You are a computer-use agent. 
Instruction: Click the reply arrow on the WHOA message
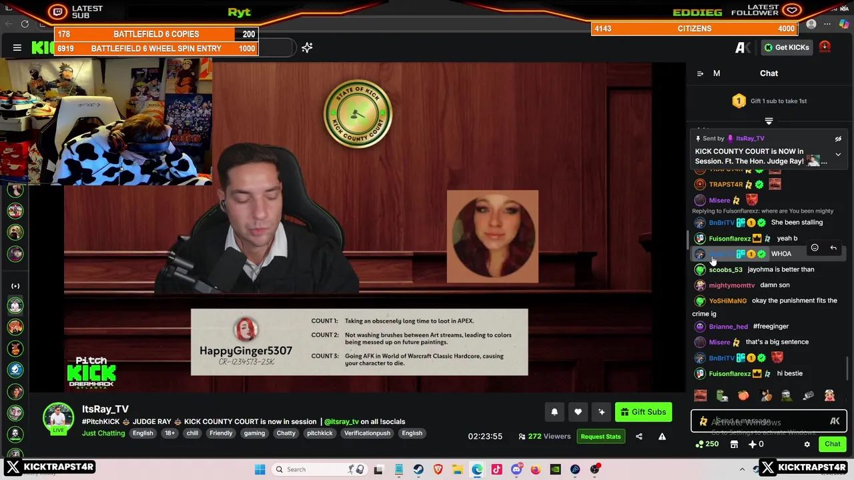point(833,248)
